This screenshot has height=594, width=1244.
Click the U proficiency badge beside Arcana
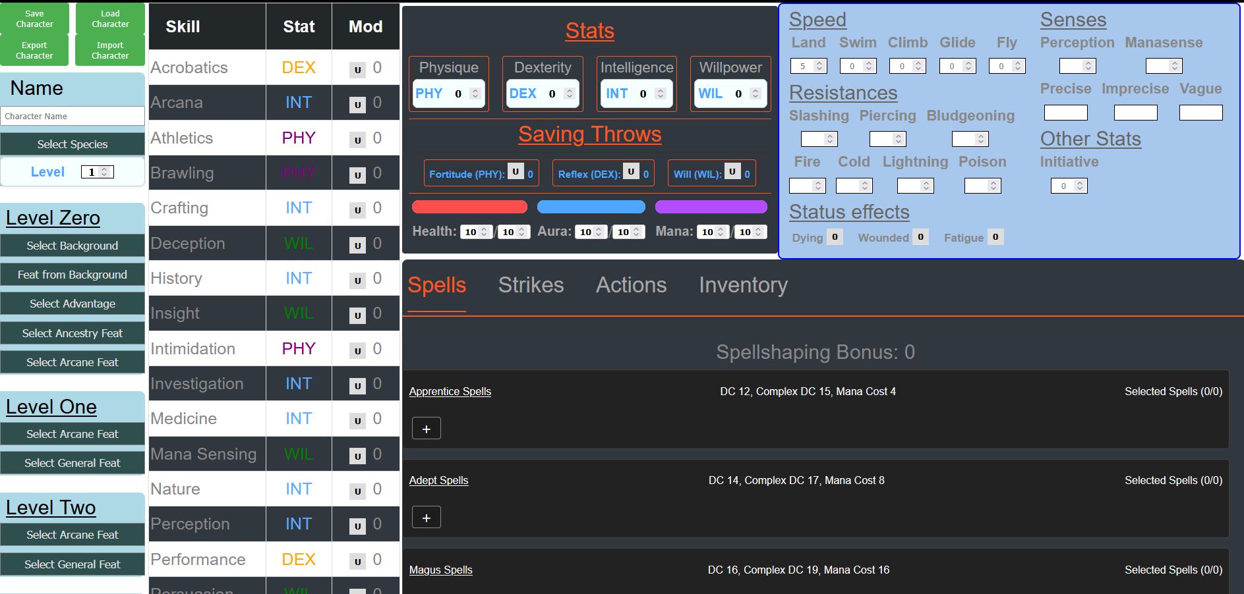(357, 103)
